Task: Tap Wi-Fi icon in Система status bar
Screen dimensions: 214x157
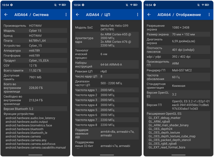Action: tap(60, 5)
